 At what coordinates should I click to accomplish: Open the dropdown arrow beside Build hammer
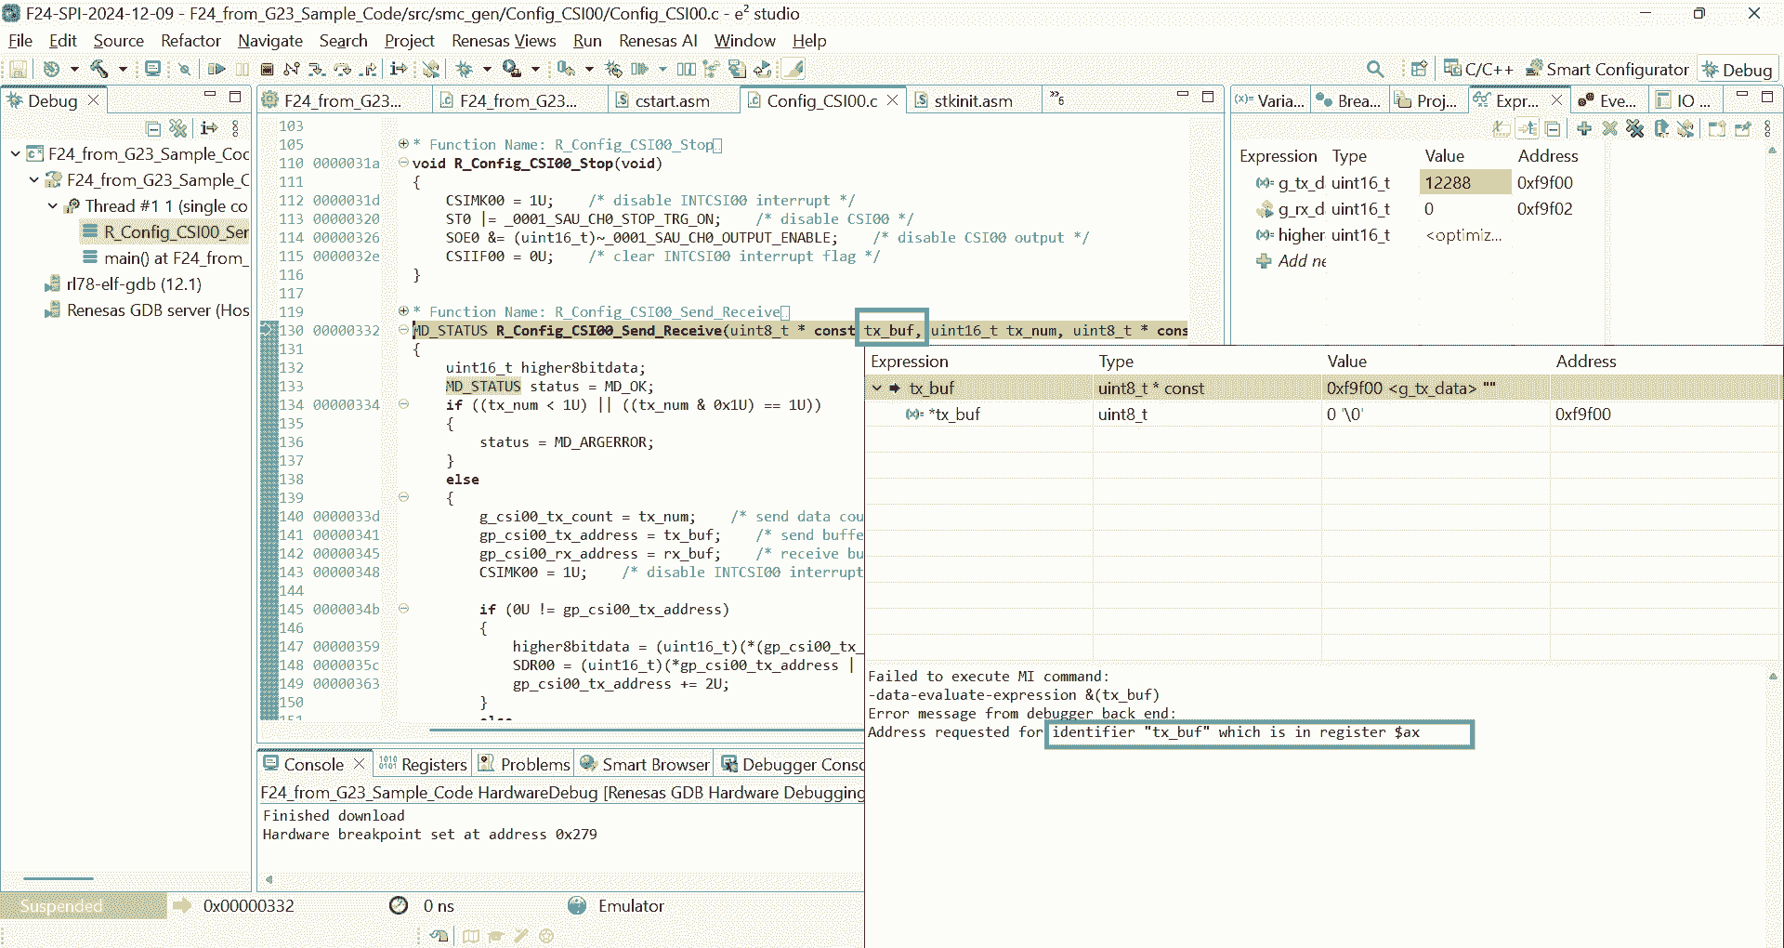point(122,69)
